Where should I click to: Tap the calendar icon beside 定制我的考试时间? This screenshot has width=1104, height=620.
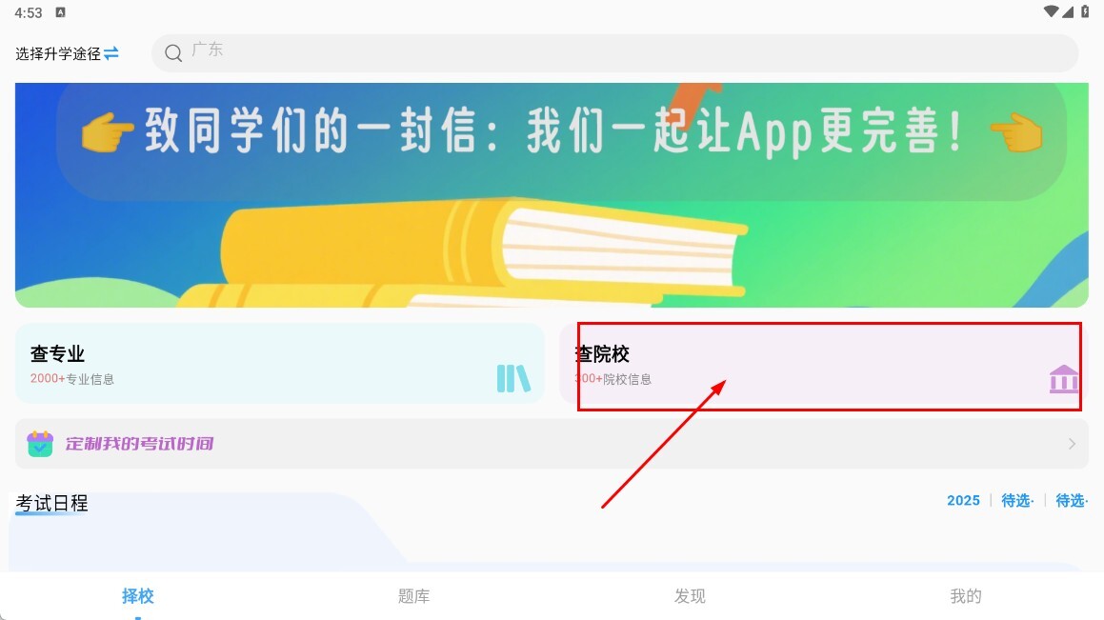(40, 444)
